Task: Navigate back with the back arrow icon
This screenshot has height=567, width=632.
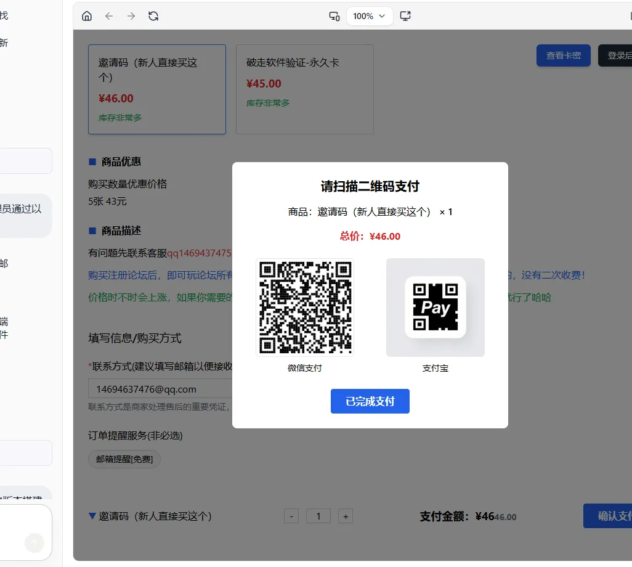Action: coord(109,16)
